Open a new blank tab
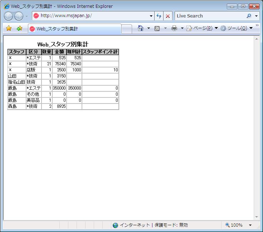 click(127, 29)
